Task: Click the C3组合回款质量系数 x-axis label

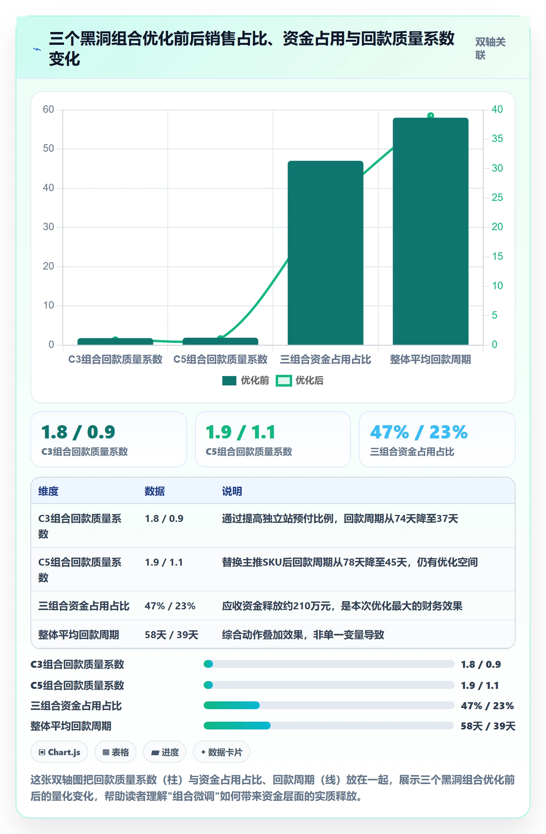Action: click(x=115, y=359)
